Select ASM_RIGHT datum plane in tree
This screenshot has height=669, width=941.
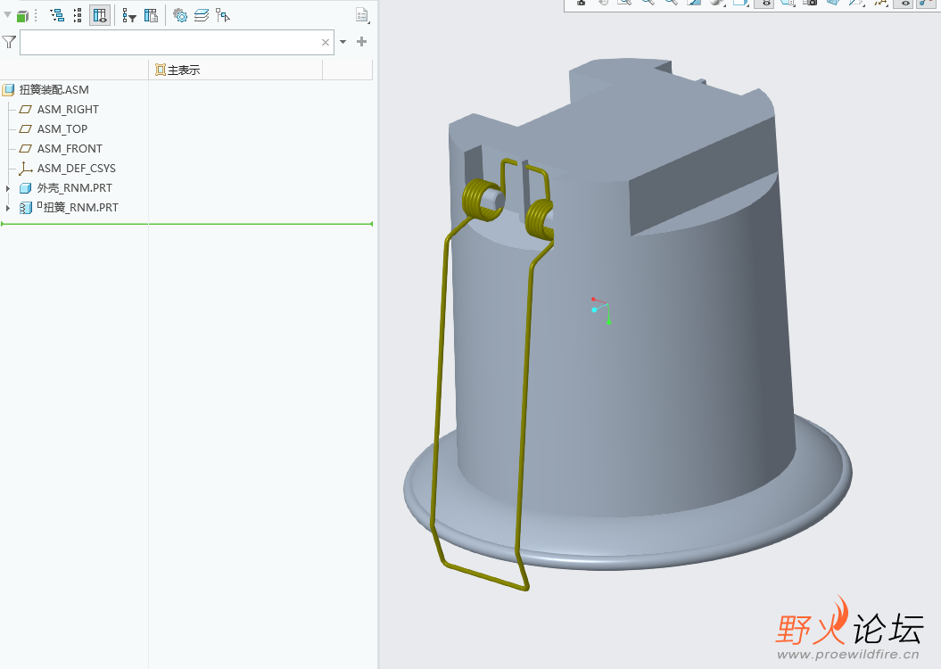pos(68,110)
